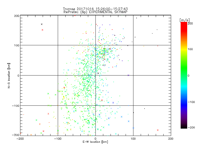Click the rainbow velocity colorbar

pyautogui.click(x=184, y=75)
